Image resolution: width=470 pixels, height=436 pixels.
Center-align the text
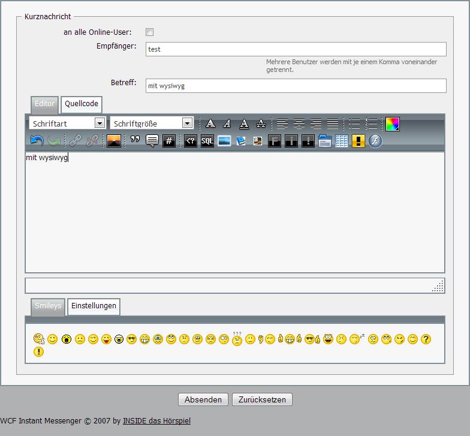(299, 124)
